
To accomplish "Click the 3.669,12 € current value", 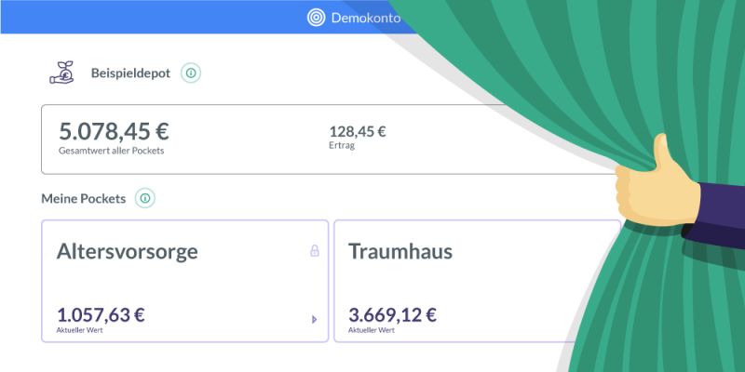I will click(x=392, y=315).
